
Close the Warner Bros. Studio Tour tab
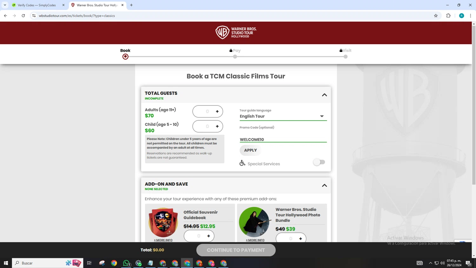tap(122, 5)
